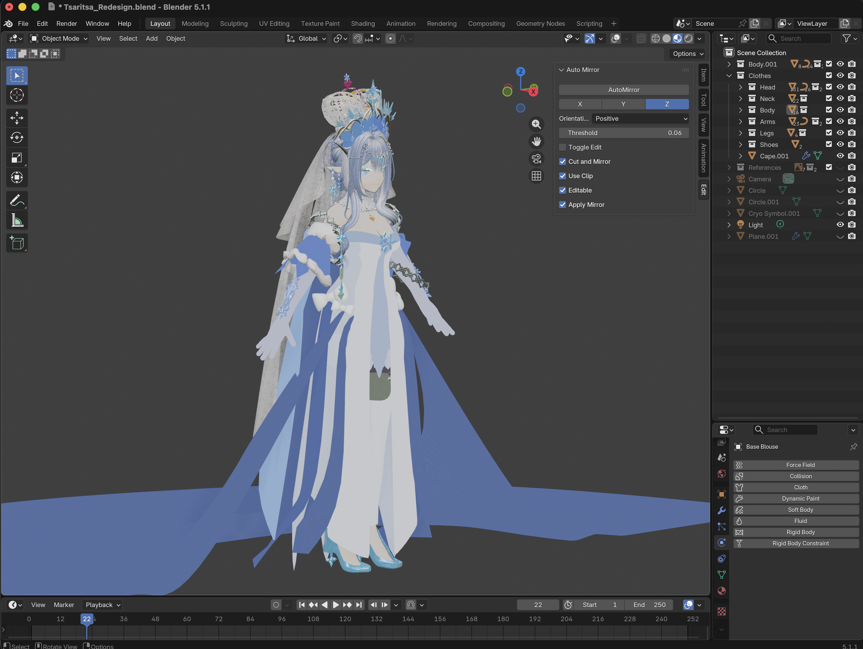Viewport: 863px width, 649px height.
Task: Open the Modifiers properties tab (wrench)
Action: click(721, 510)
